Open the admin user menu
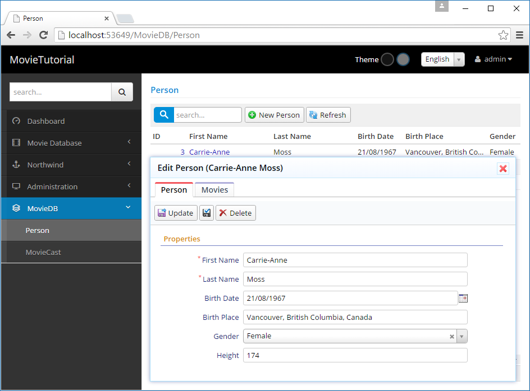The height and width of the screenshot is (391, 530). pyautogui.click(x=494, y=59)
